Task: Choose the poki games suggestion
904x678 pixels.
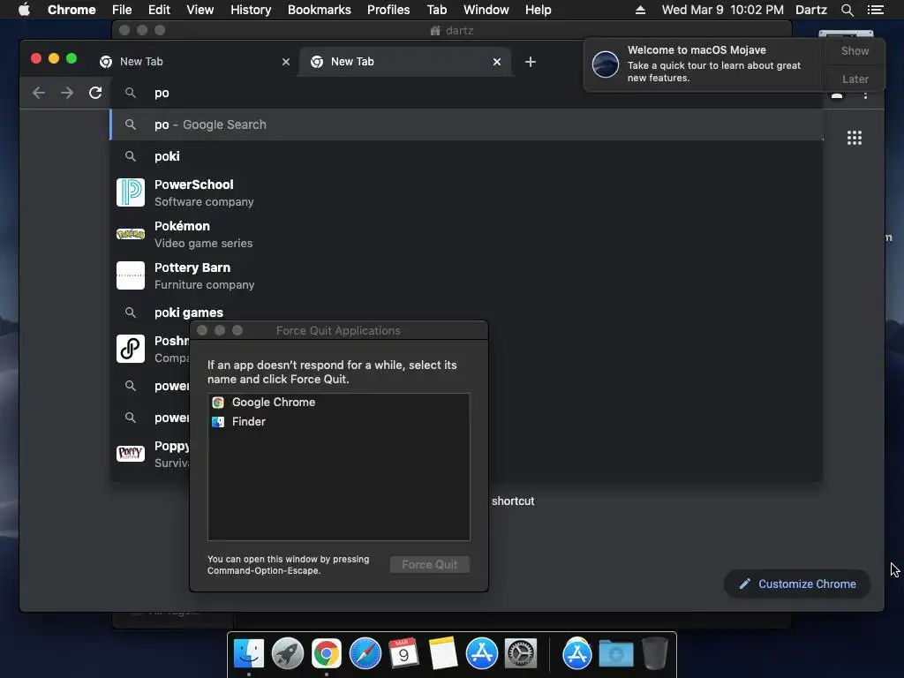Action: click(x=466, y=313)
